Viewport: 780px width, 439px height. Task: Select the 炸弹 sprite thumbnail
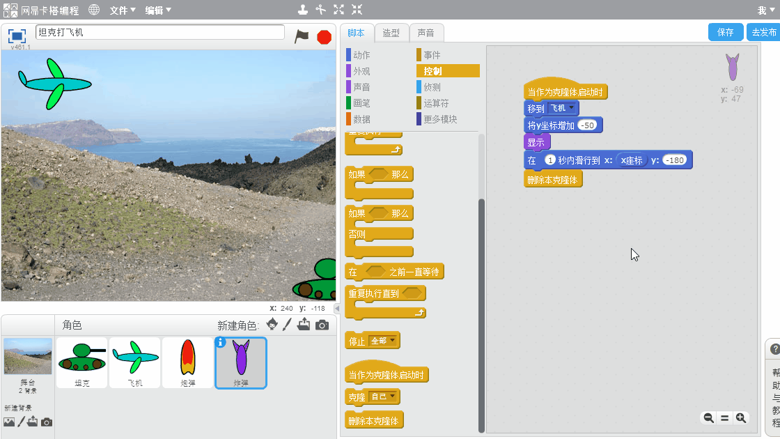point(241,363)
